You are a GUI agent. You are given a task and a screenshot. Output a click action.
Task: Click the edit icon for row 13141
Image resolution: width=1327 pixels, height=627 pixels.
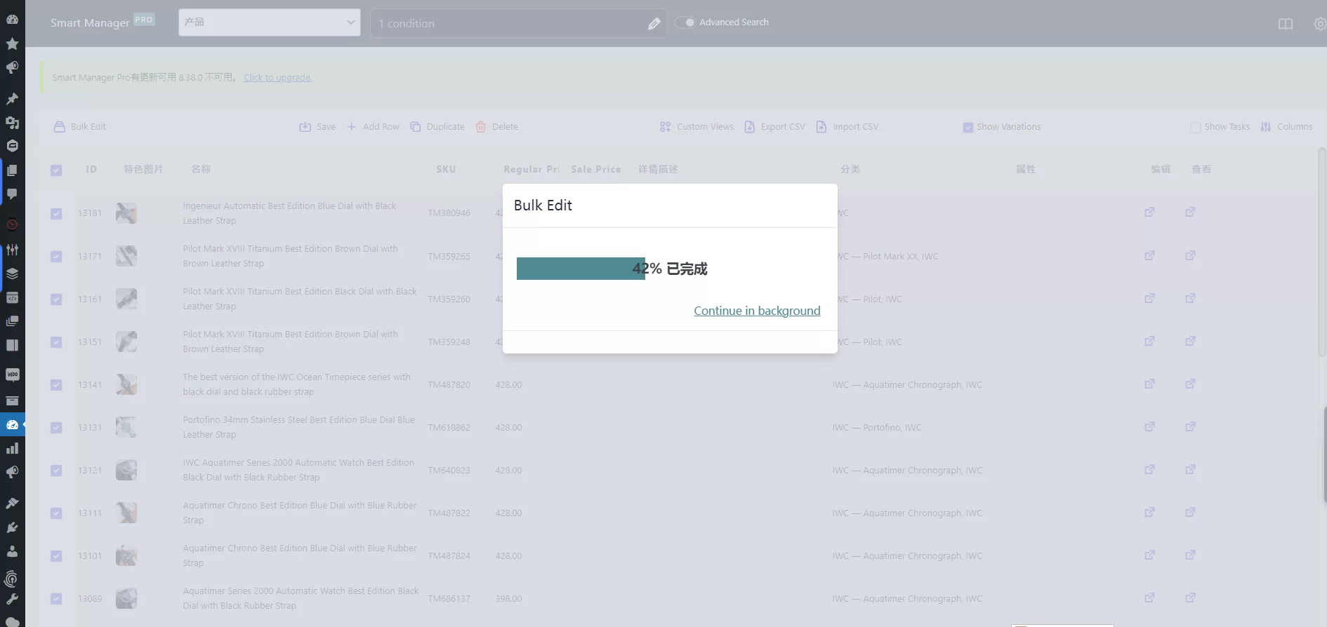coord(1149,384)
